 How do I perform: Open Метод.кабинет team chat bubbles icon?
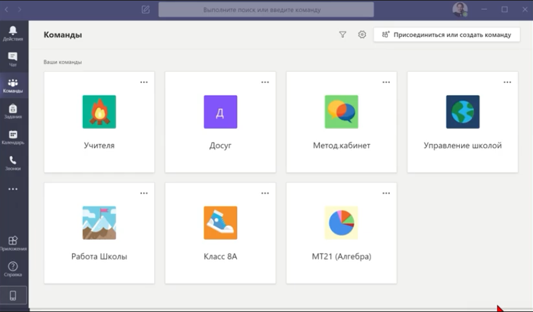click(341, 112)
